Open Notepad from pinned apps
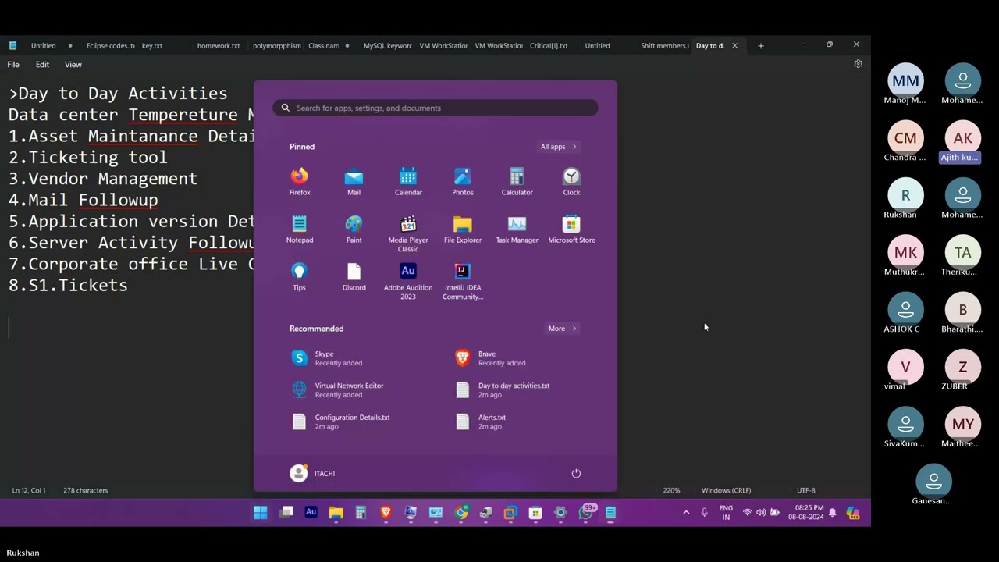This screenshot has width=999, height=562. click(x=300, y=229)
